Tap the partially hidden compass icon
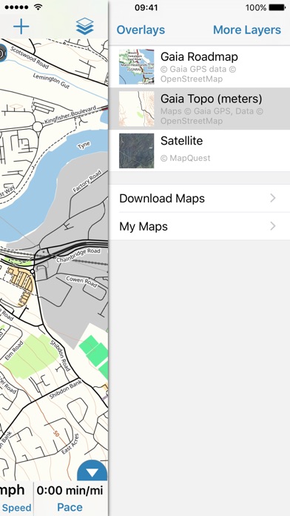 coord(3,53)
